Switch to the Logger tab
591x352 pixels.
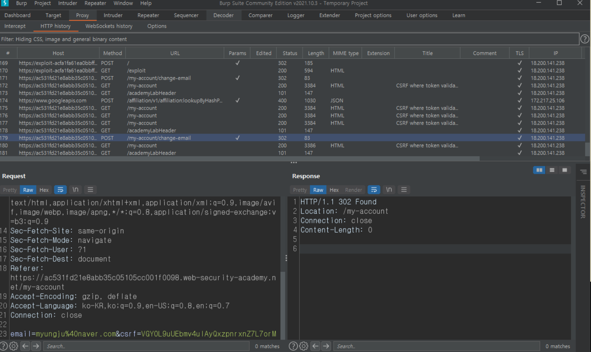(296, 15)
